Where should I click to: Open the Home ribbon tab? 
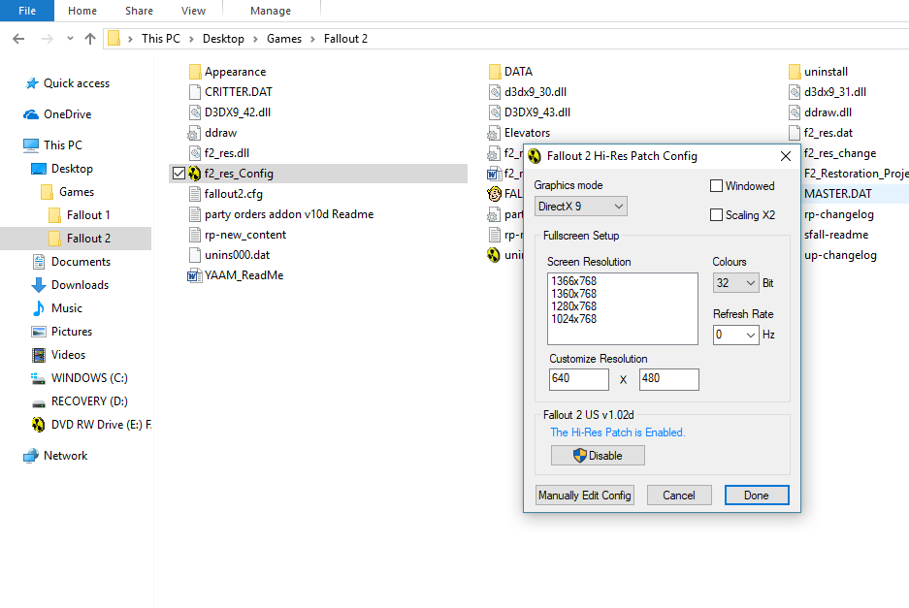coord(82,11)
